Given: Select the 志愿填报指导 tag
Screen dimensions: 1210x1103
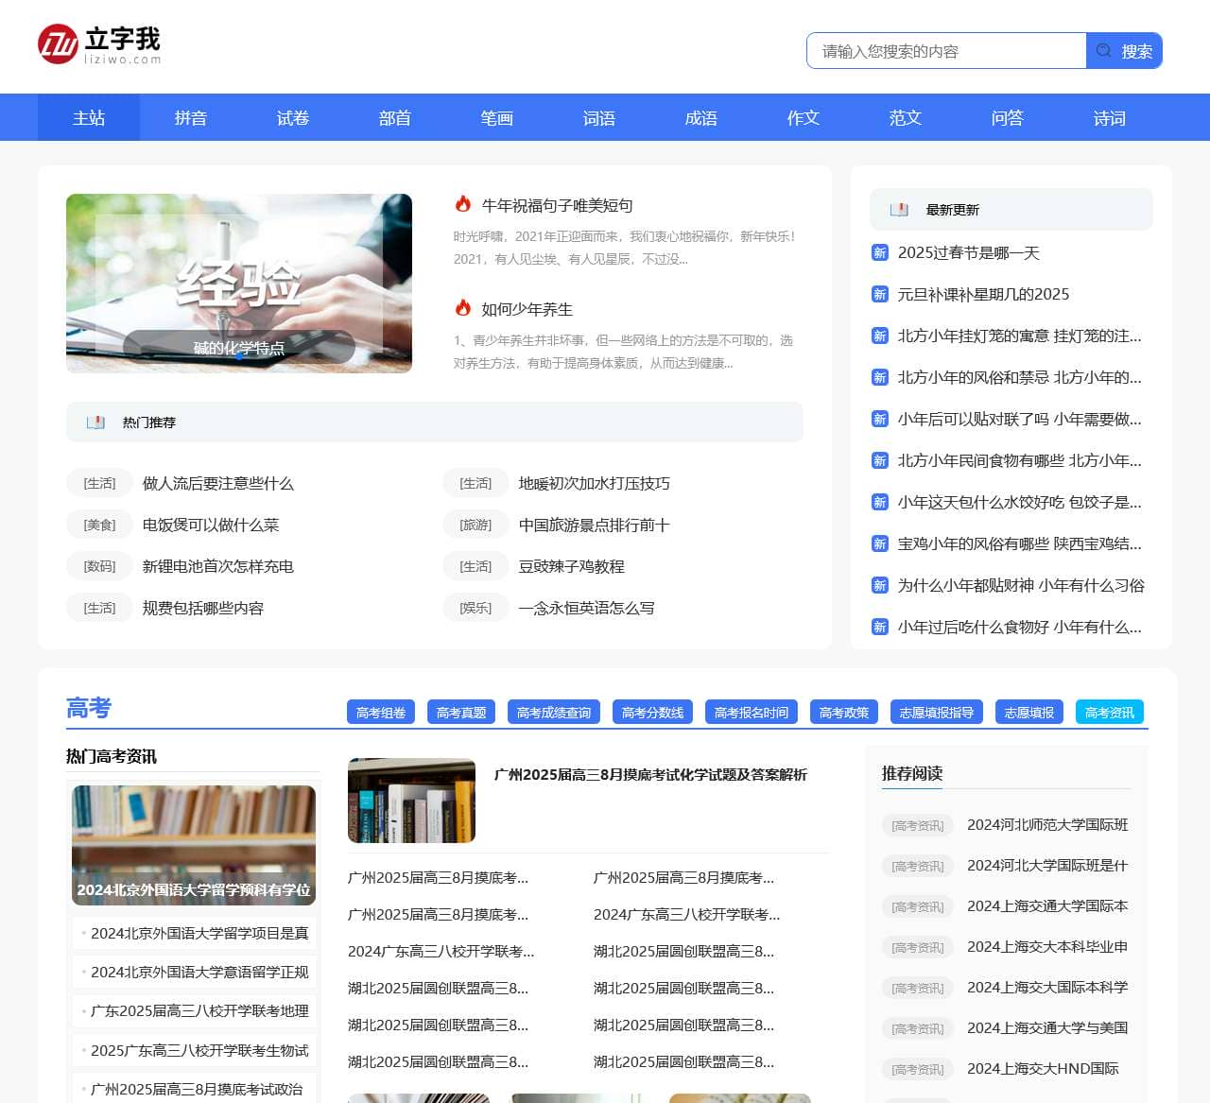Looking at the screenshot, I should 937,712.
